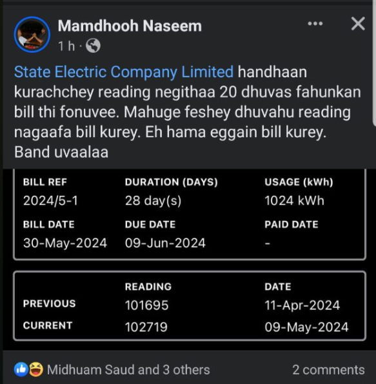Viewport: 376px width, 384px height.
Task: Click the post caption text about bill reading
Action: pos(187,112)
